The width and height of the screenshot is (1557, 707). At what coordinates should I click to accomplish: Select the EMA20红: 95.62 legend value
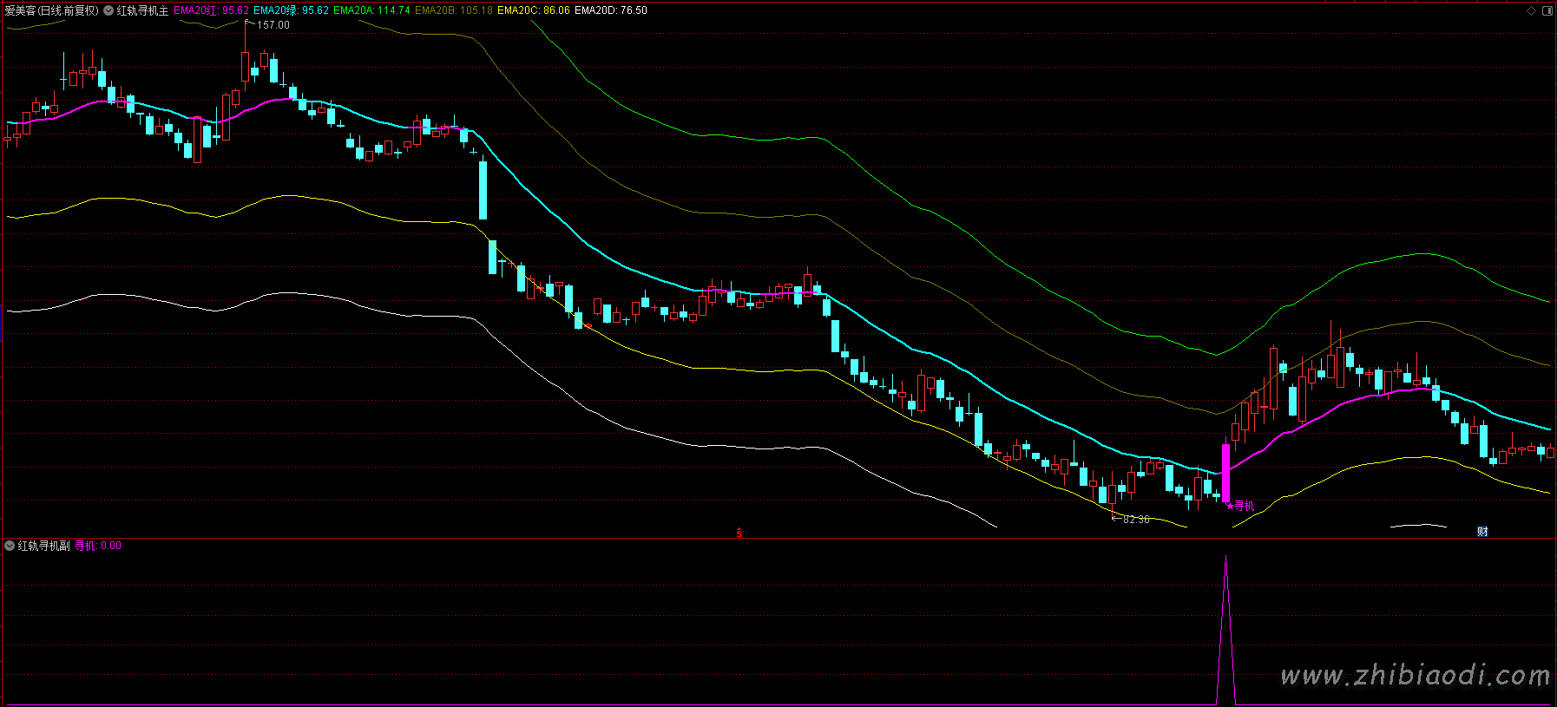pos(211,10)
